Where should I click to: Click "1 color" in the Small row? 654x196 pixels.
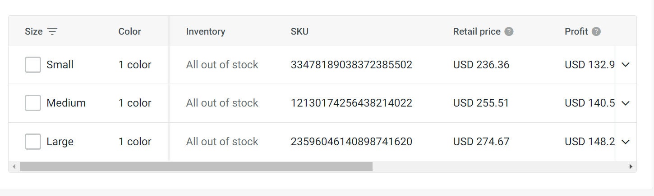tap(135, 65)
